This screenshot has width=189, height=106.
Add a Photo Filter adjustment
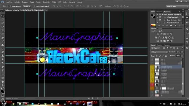pos(166,38)
